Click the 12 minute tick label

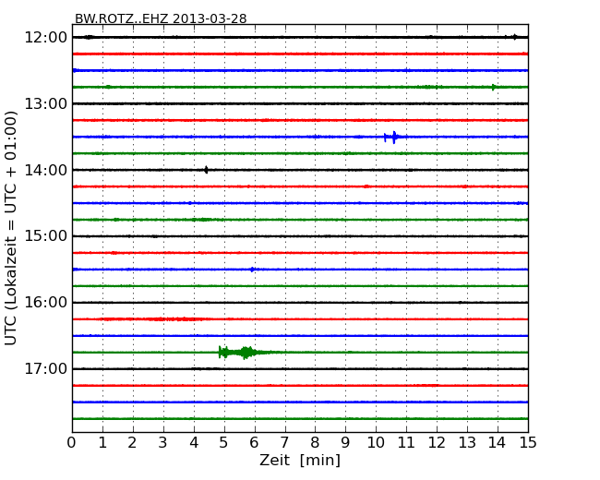point(437,443)
